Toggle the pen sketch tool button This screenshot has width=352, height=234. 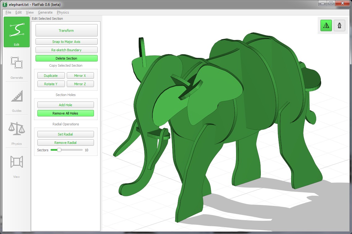click(x=339, y=26)
